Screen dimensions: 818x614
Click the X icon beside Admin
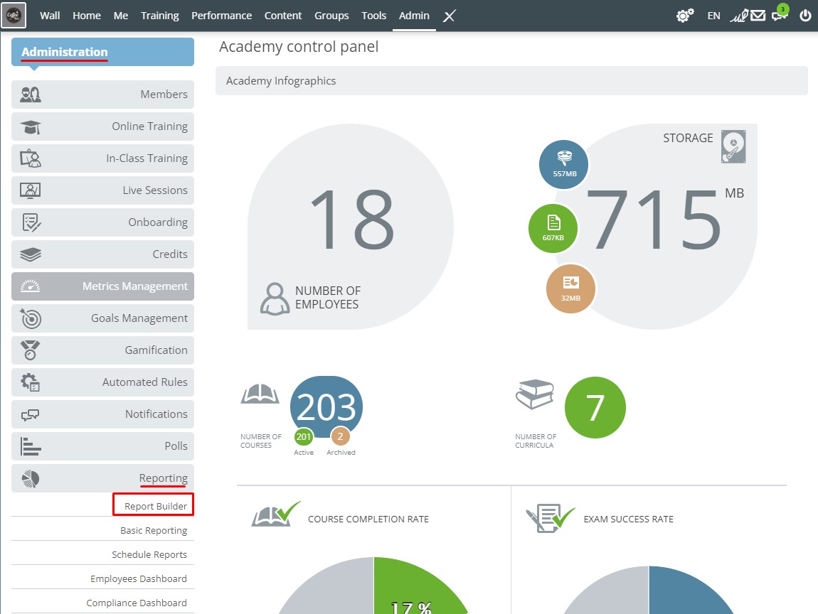tap(449, 16)
